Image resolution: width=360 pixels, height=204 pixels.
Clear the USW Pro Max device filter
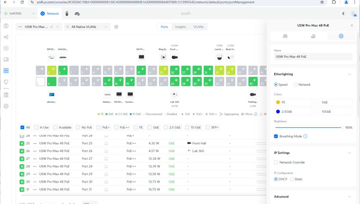pyautogui.click(x=52, y=27)
